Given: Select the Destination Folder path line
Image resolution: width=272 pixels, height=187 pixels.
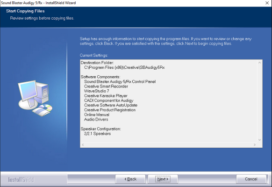Looking at the screenshot, I should coord(124,67).
